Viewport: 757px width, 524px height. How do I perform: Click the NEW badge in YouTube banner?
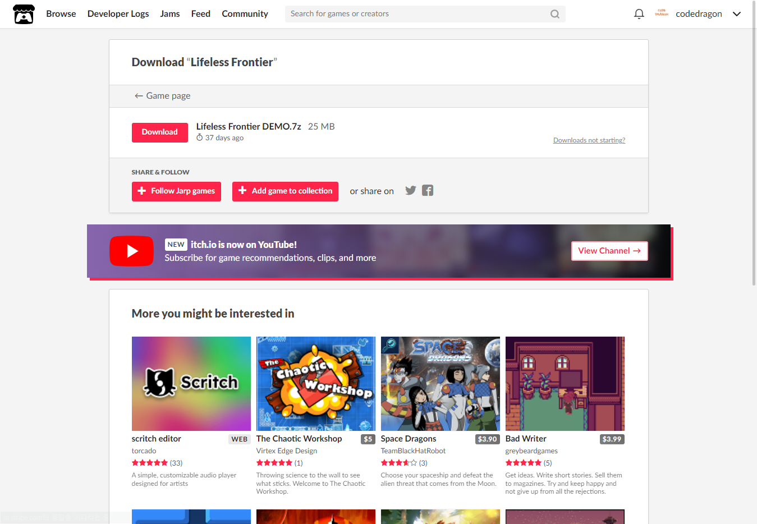[x=176, y=245]
